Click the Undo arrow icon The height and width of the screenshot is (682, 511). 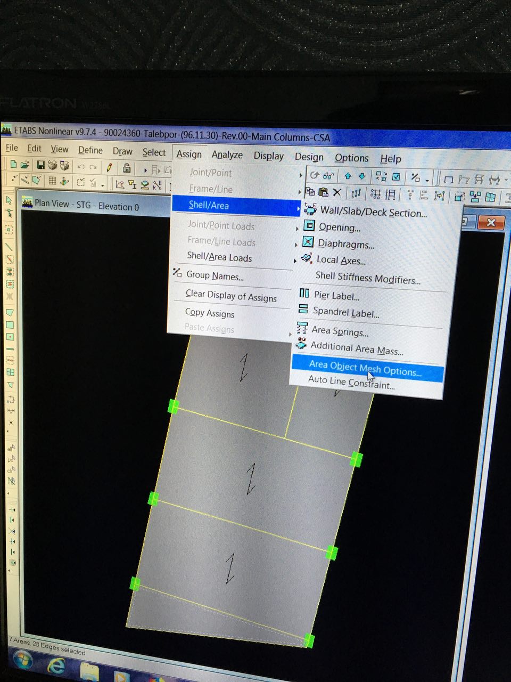tap(81, 167)
